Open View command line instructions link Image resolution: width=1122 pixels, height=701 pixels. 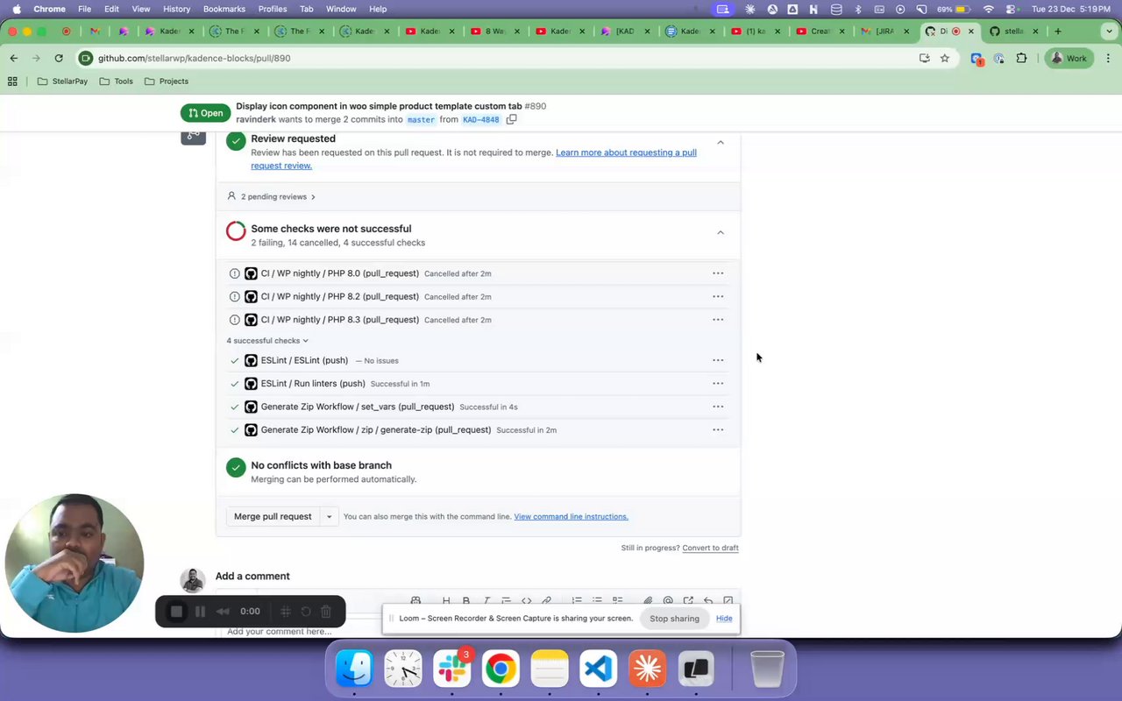(x=571, y=517)
